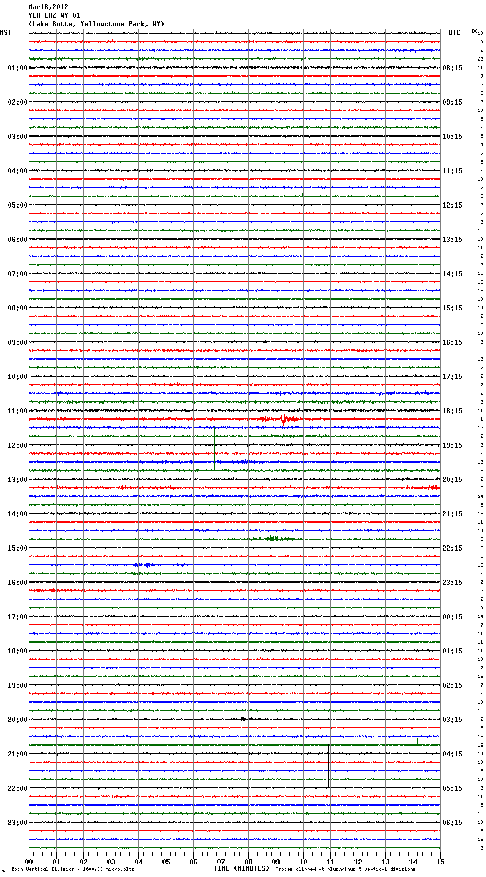Click the minute tick label "10" on the time axis
Image resolution: width=486 pixels, height=877 pixels.
click(x=303, y=862)
